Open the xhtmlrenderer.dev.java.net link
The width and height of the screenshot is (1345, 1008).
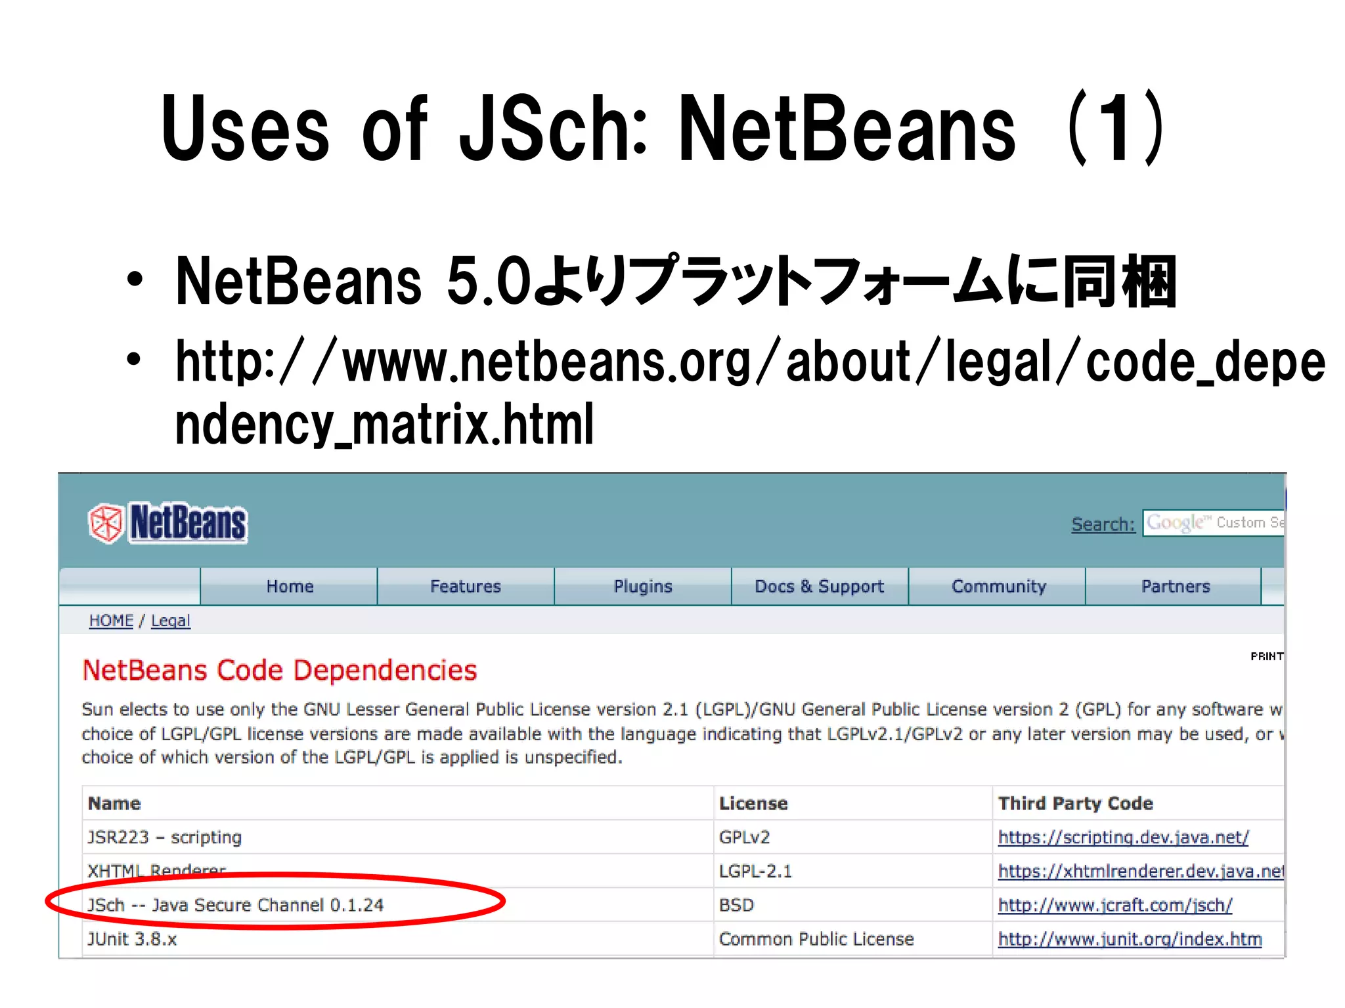pos(1141,871)
